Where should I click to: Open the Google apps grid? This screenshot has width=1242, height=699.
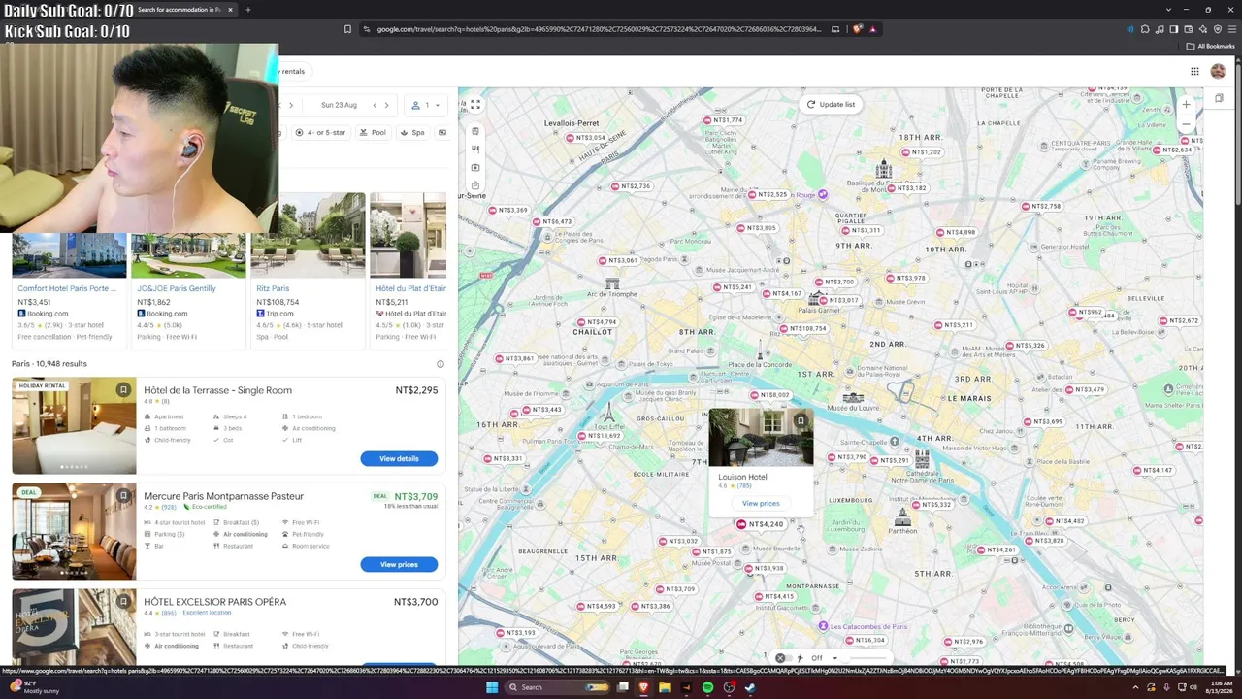pyautogui.click(x=1194, y=71)
